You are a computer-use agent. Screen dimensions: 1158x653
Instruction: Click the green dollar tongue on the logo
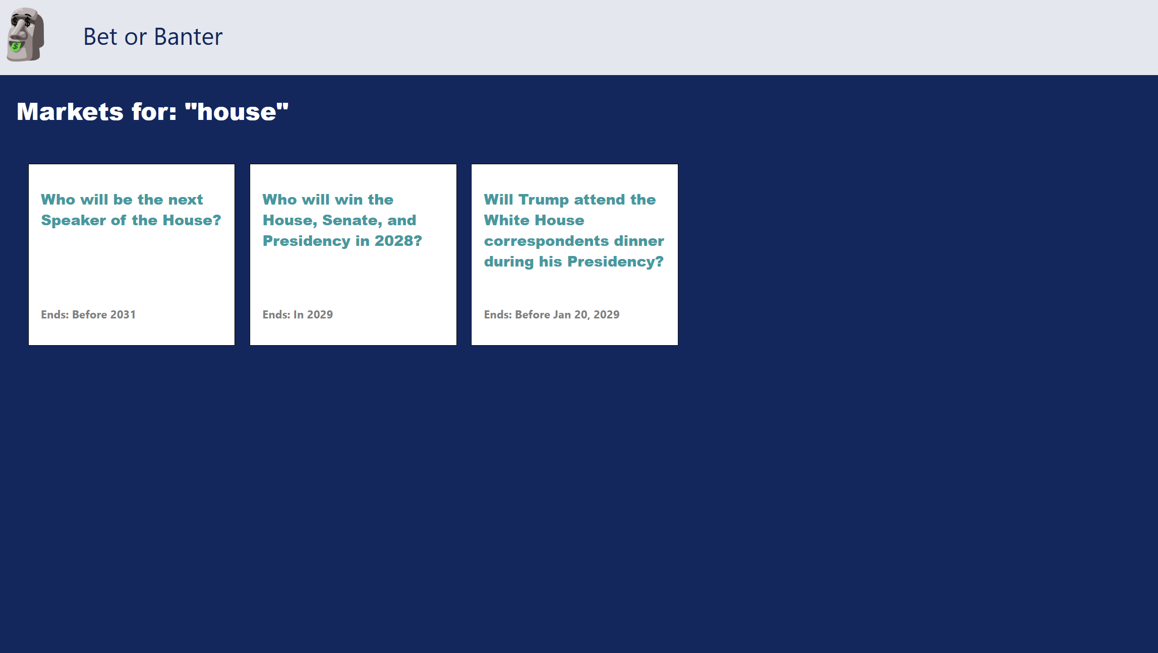pyautogui.click(x=16, y=47)
